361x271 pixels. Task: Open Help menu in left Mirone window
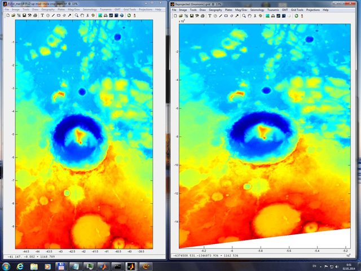click(158, 10)
